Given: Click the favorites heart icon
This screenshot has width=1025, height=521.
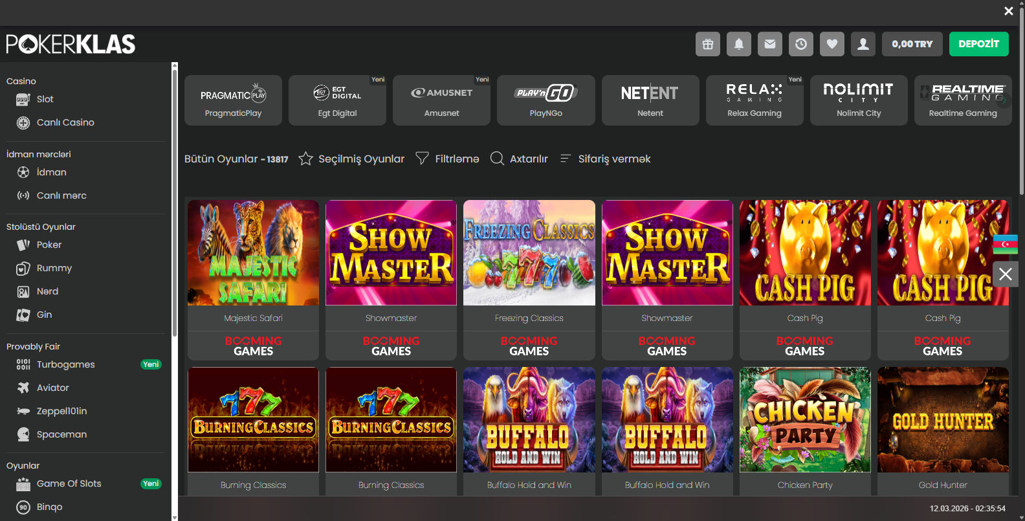Looking at the screenshot, I should (x=832, y=44).
